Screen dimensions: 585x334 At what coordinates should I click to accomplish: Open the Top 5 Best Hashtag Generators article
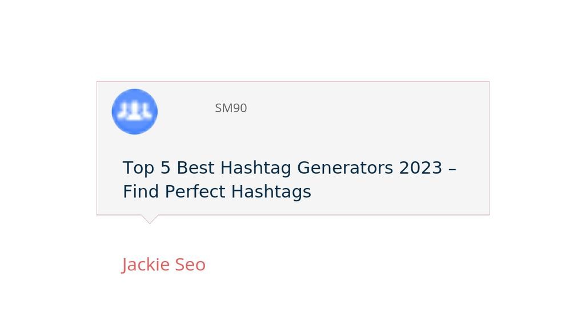coord(290,180)
